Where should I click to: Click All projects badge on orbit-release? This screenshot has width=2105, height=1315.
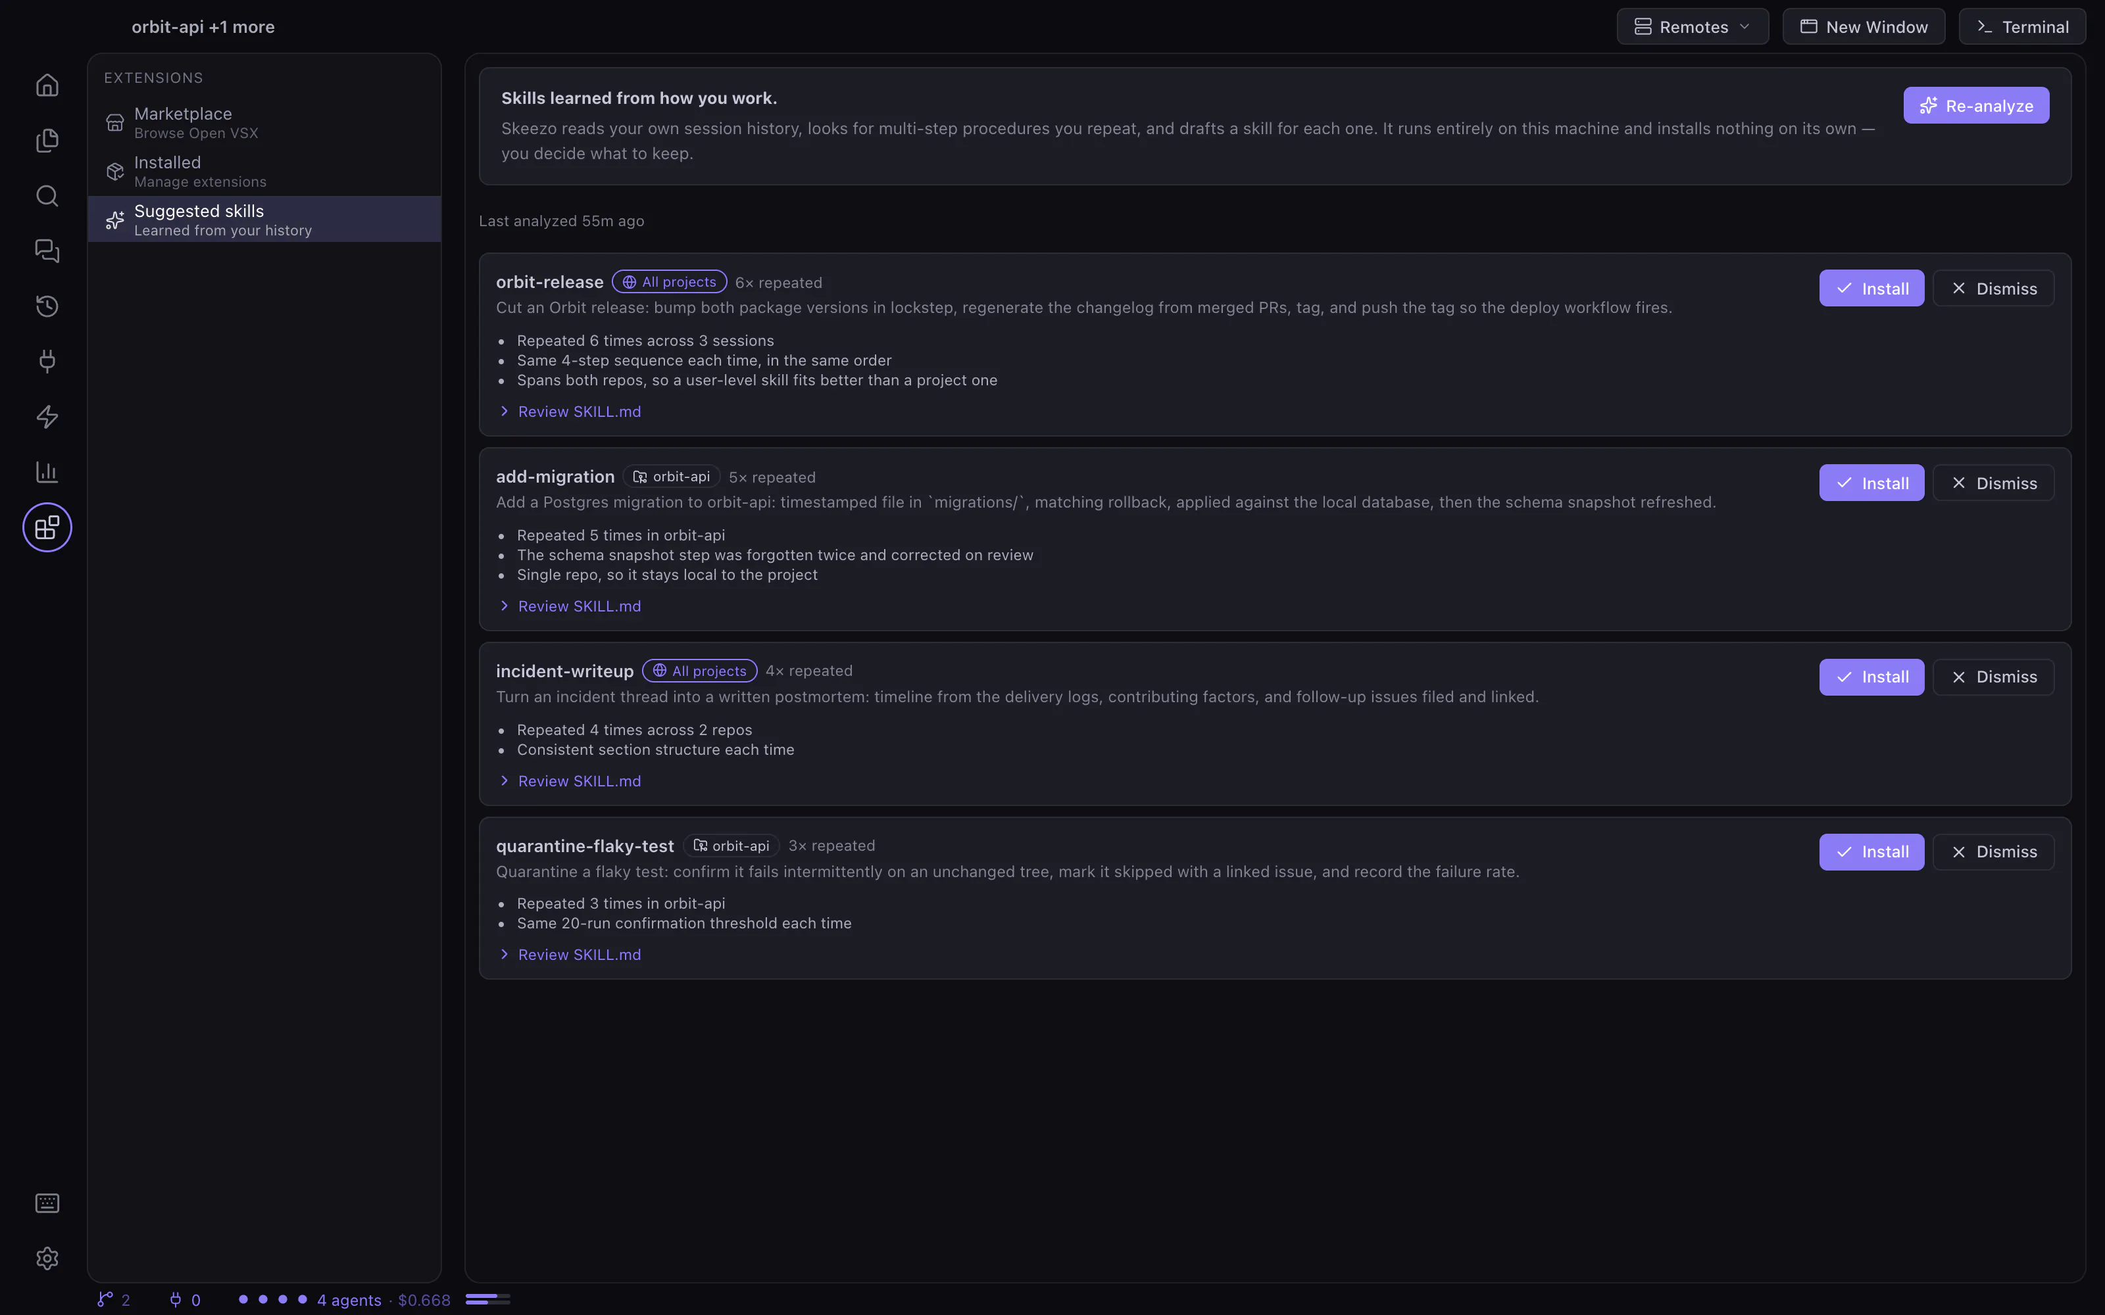coord(669,282)
